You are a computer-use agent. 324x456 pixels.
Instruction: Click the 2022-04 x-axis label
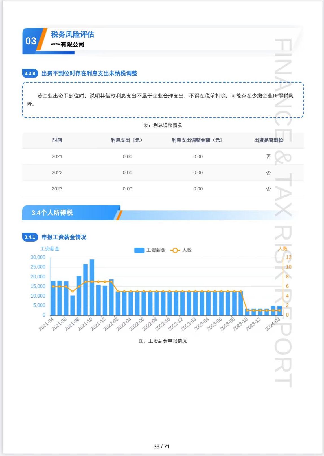(124, 324)
